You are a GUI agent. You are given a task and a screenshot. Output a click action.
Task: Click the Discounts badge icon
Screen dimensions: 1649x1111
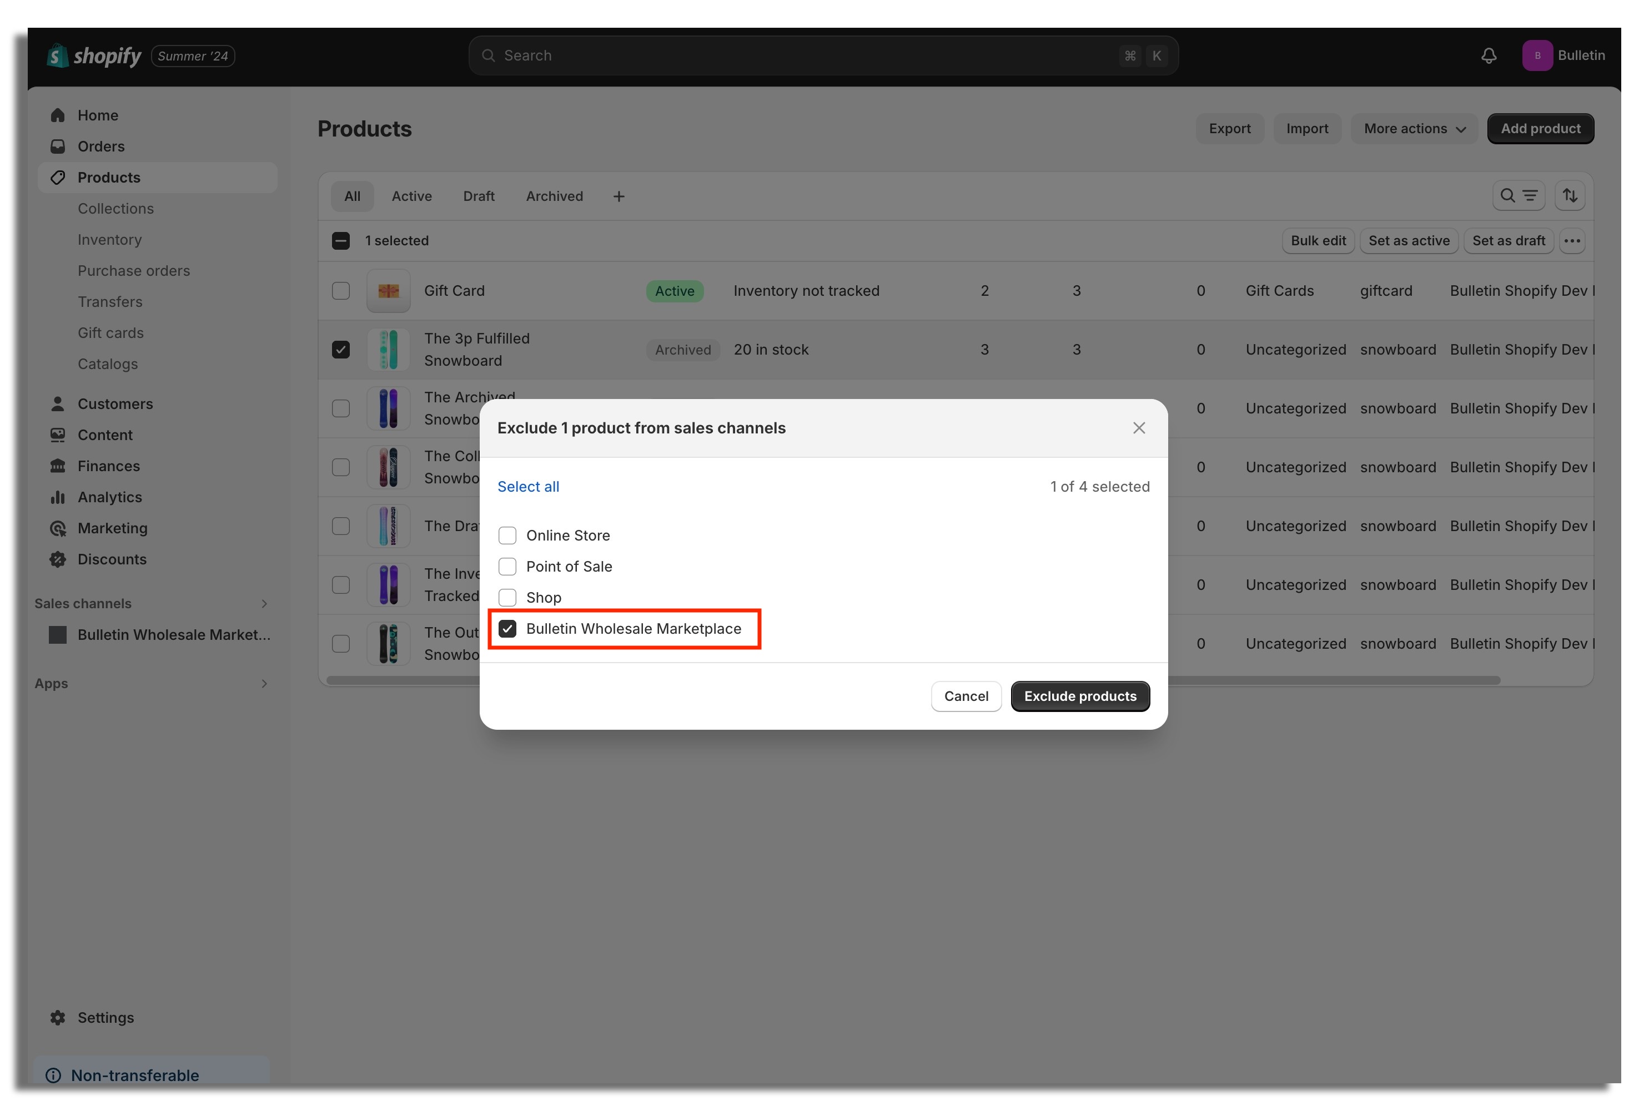(x=58, y=560)
